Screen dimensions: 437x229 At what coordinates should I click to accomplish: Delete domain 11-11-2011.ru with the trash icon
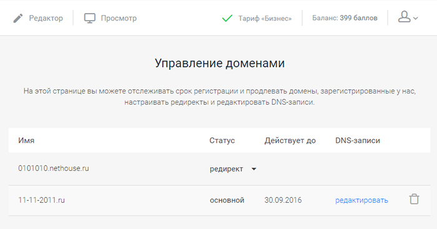[x=414, y=199]
